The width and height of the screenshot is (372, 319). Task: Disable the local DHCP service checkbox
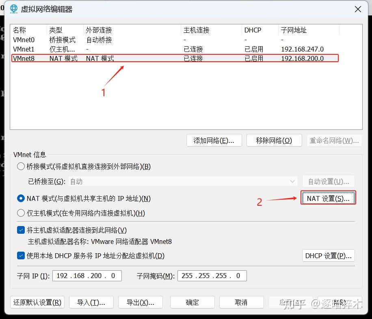pos(21,256)
